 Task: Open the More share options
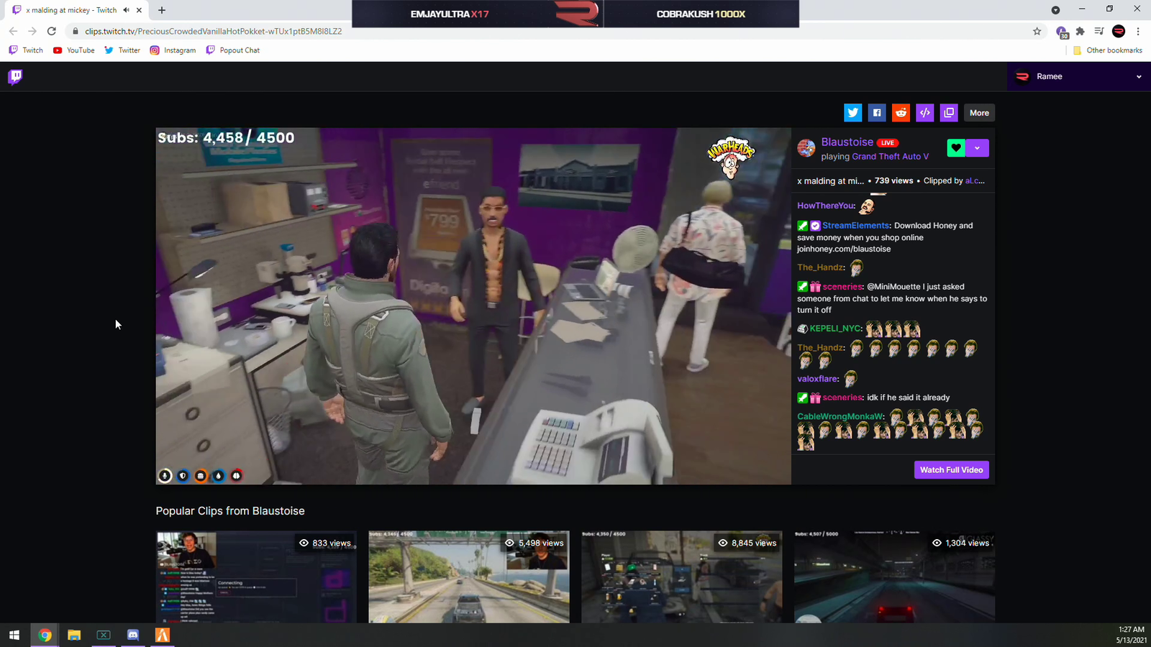click(979, 113)
